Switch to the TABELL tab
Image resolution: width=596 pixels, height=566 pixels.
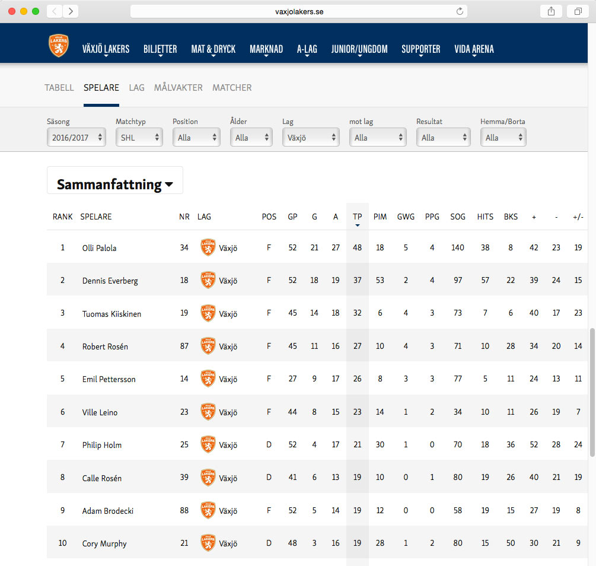(x=59, y=88)
